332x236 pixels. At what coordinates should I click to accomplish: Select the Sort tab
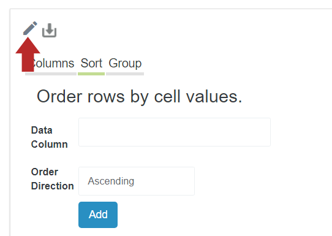click(91, 63)
